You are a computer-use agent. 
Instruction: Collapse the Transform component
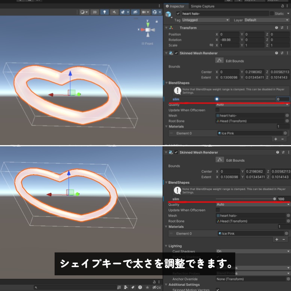click(166, 28)
